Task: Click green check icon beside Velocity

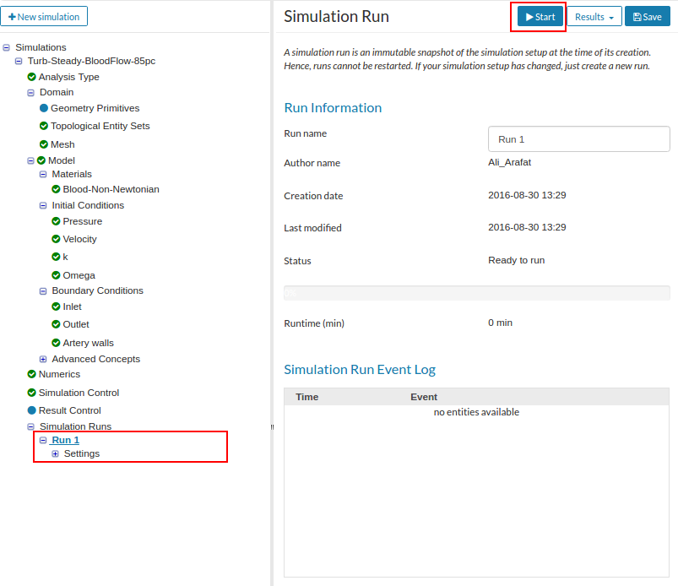Action: point(56,239)
